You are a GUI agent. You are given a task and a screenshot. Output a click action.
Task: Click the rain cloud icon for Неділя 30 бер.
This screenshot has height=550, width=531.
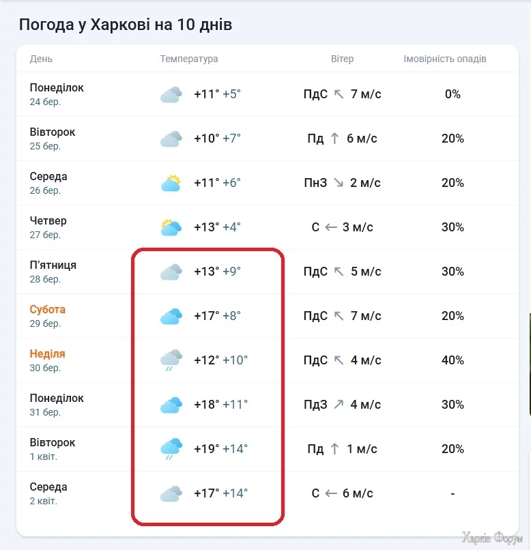coord(171,360)
